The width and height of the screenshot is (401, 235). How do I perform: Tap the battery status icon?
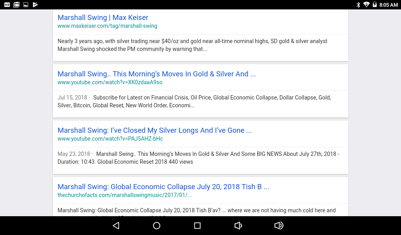tap(375, 5)
